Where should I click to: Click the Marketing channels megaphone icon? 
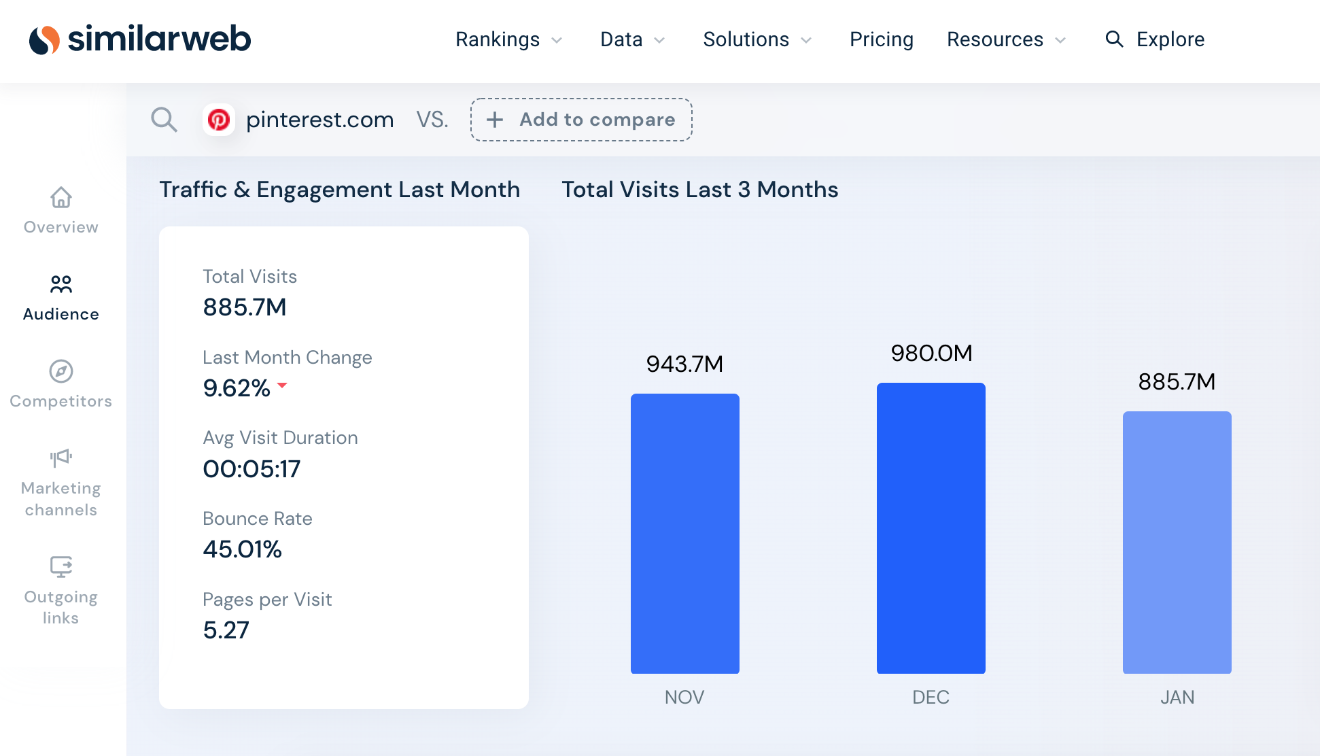(61, 458)
